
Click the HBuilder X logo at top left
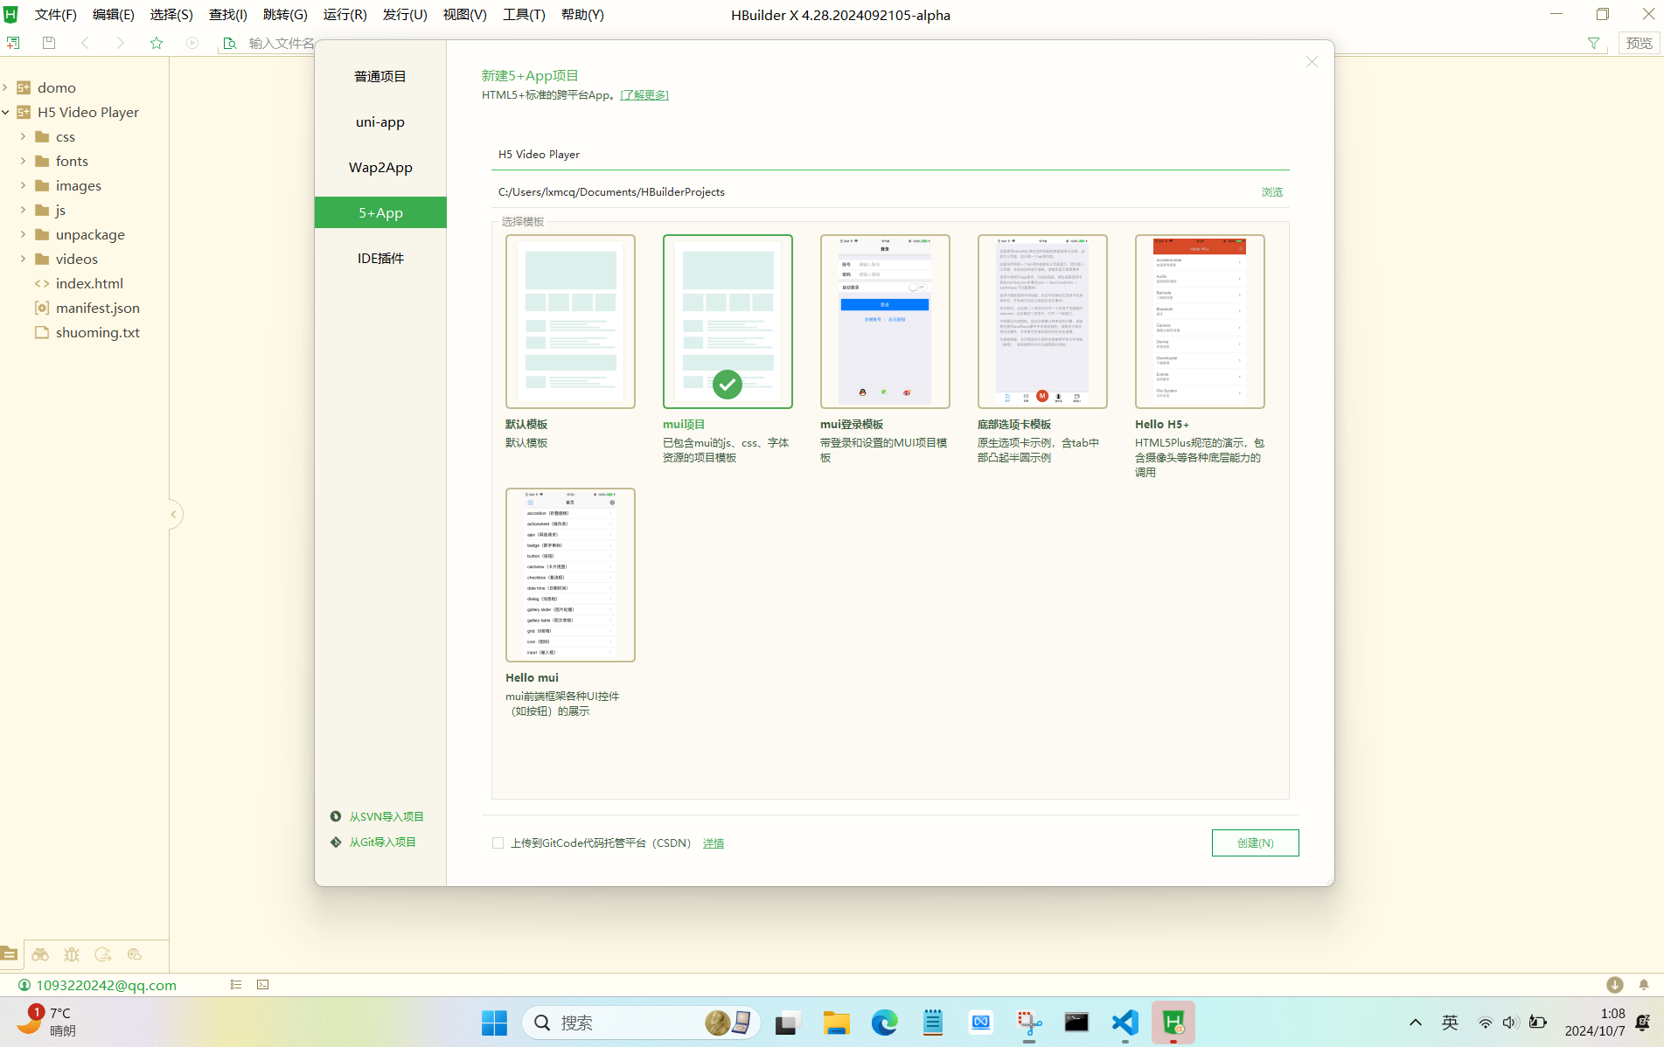pyautogui.click(x=10, y=15)
